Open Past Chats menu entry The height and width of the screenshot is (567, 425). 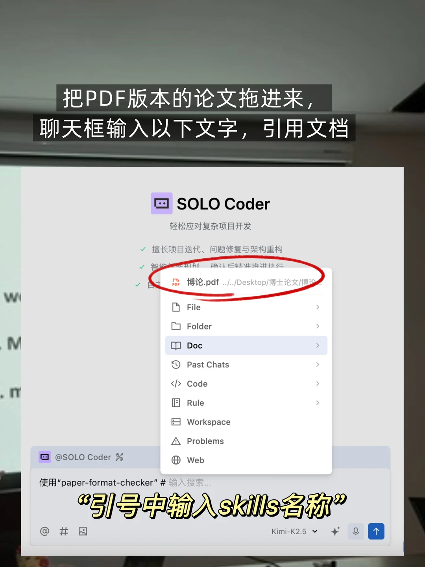246,365
